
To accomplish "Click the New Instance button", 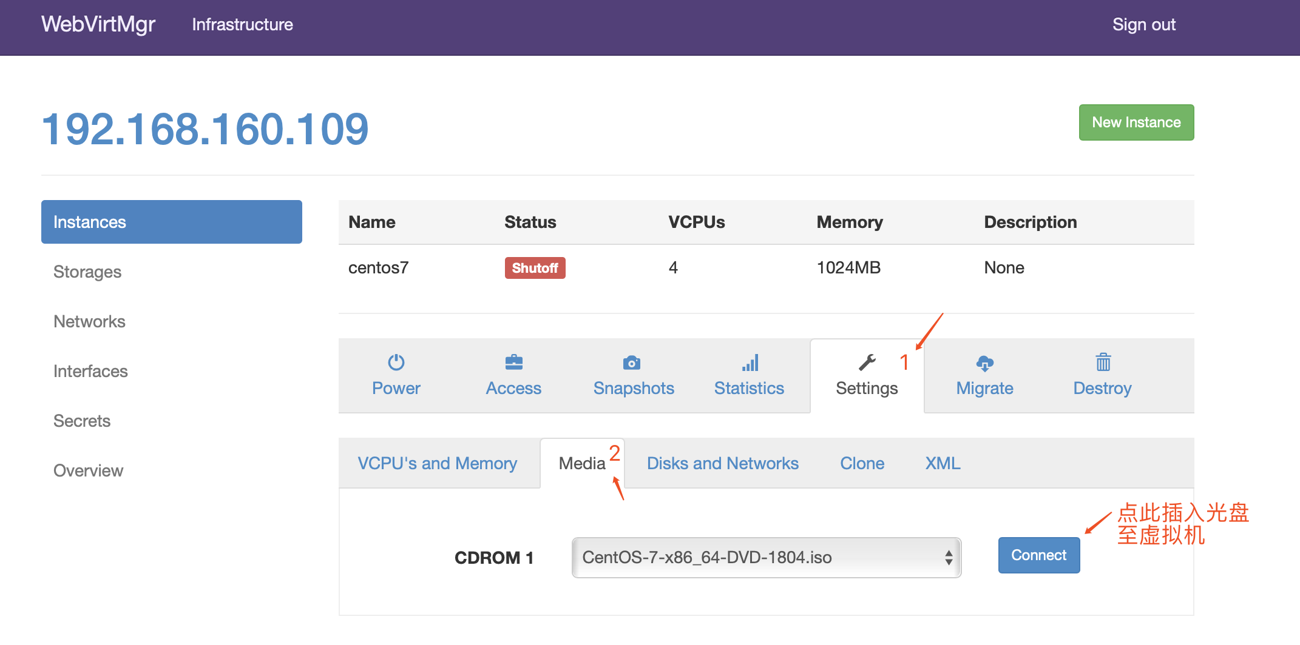I will (x=1136, y=122).
